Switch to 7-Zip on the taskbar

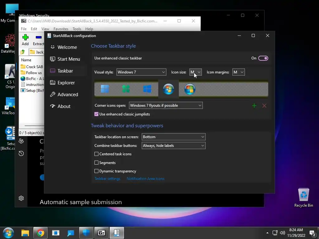[101, 233]
